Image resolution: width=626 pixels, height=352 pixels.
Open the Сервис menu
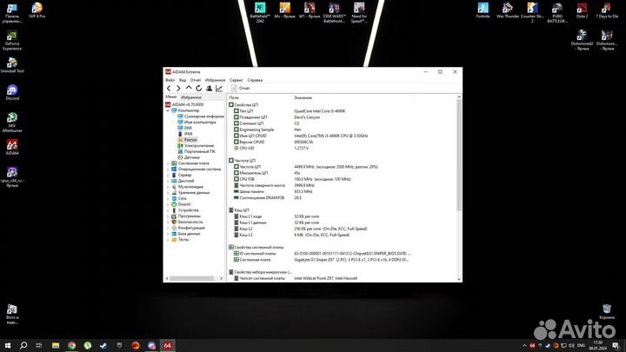pyautogui.click(x=236, y=80)
